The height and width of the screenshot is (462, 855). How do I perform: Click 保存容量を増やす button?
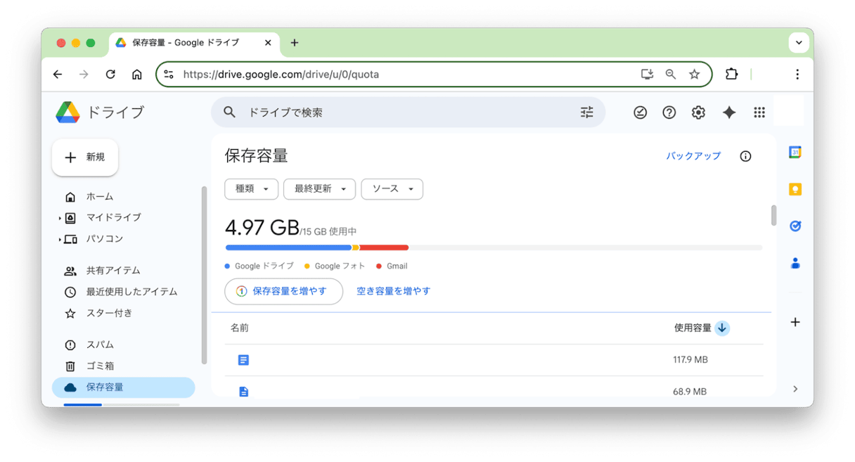click(283, 291)
